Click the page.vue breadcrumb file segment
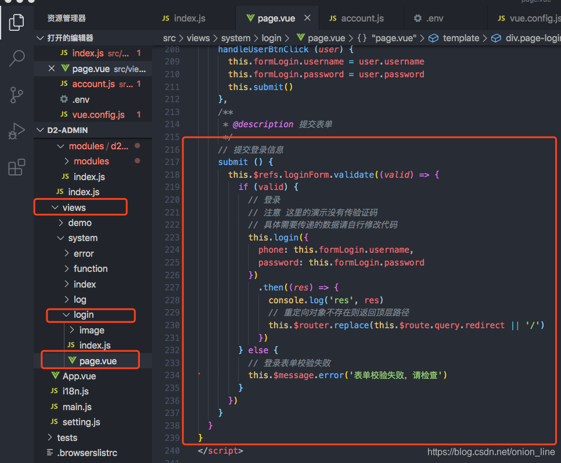This screenshot has width=561, height=463. pos(321,38)
